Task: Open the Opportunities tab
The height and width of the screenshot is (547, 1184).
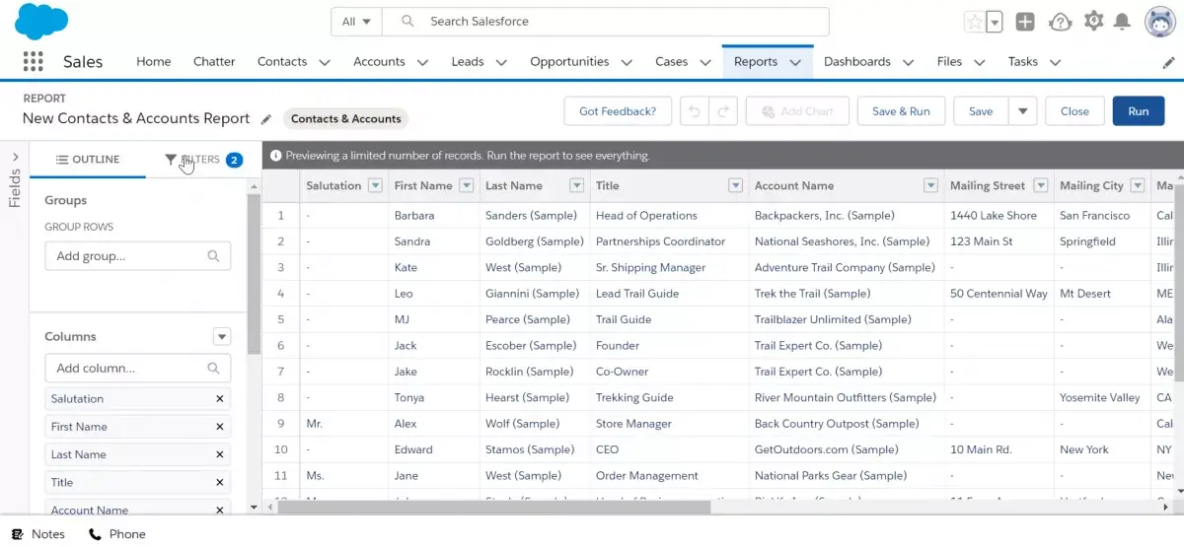Action: [569, 61]
